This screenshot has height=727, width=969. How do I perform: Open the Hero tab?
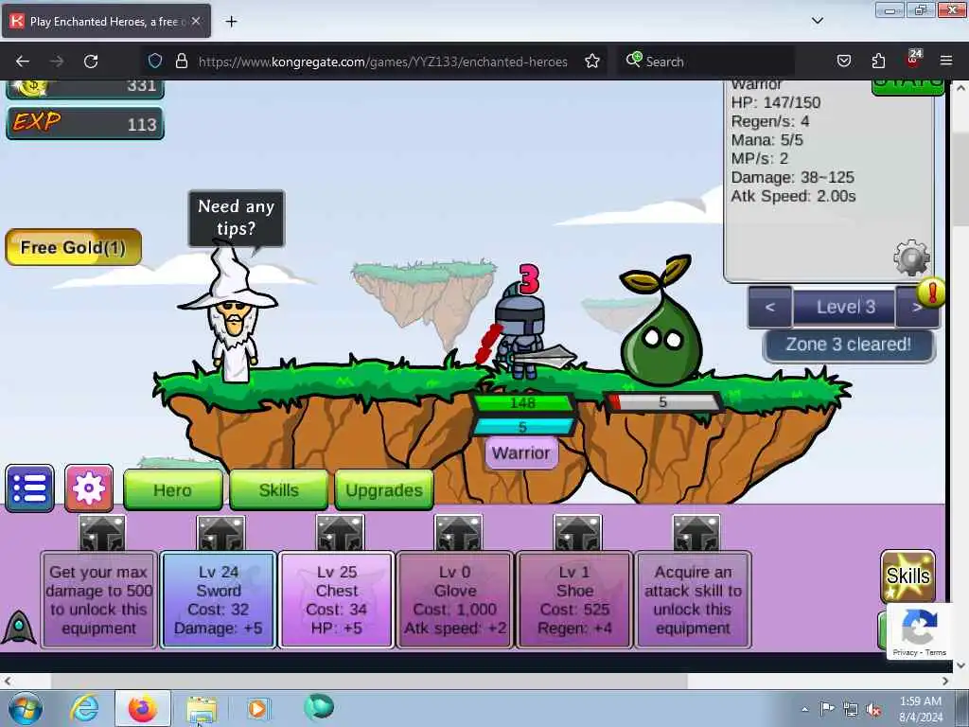click(x=172, y=490)
